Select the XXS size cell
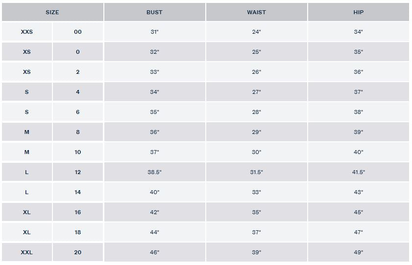412x265 pixels. click(27, 32)
